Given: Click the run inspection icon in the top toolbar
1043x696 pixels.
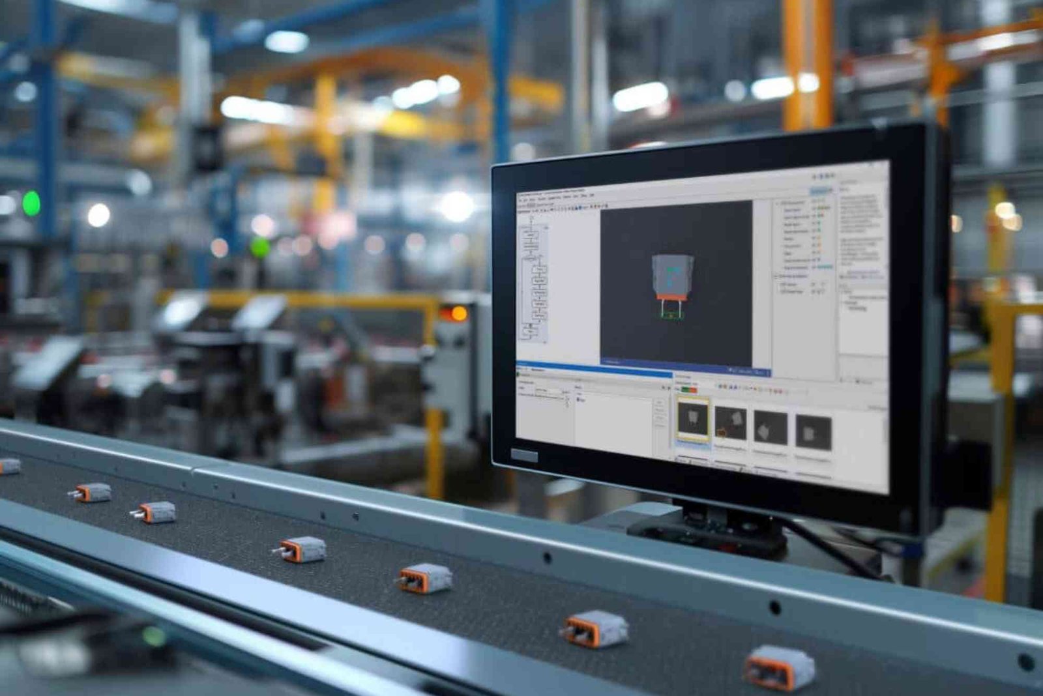Looking at the screenshot, I should (x=581, y=207).
